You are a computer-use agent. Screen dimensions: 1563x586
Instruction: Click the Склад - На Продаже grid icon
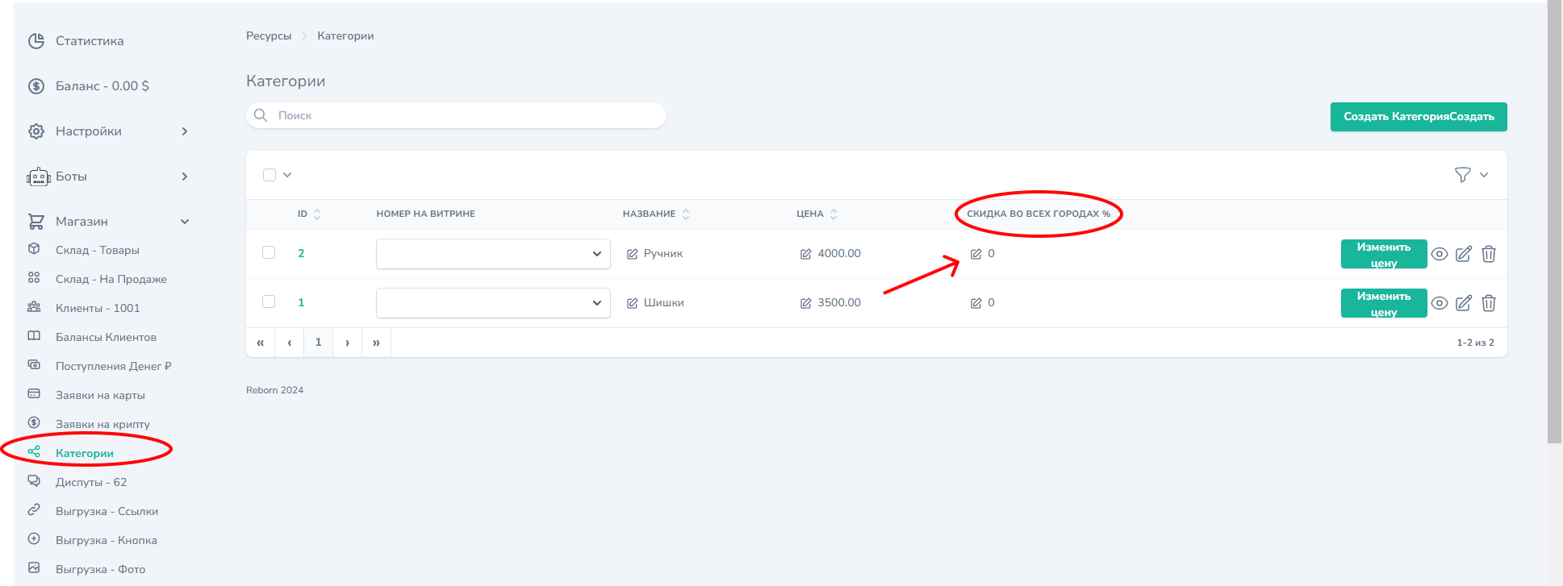pos(34,278)
